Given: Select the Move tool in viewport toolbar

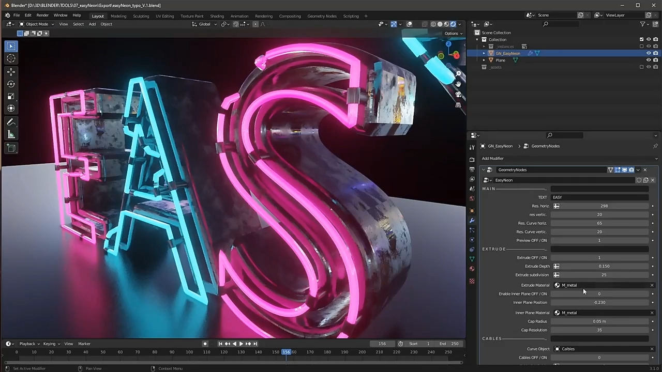Looking at the screenshot, I should pyautogui.click(x=11, y=72).
